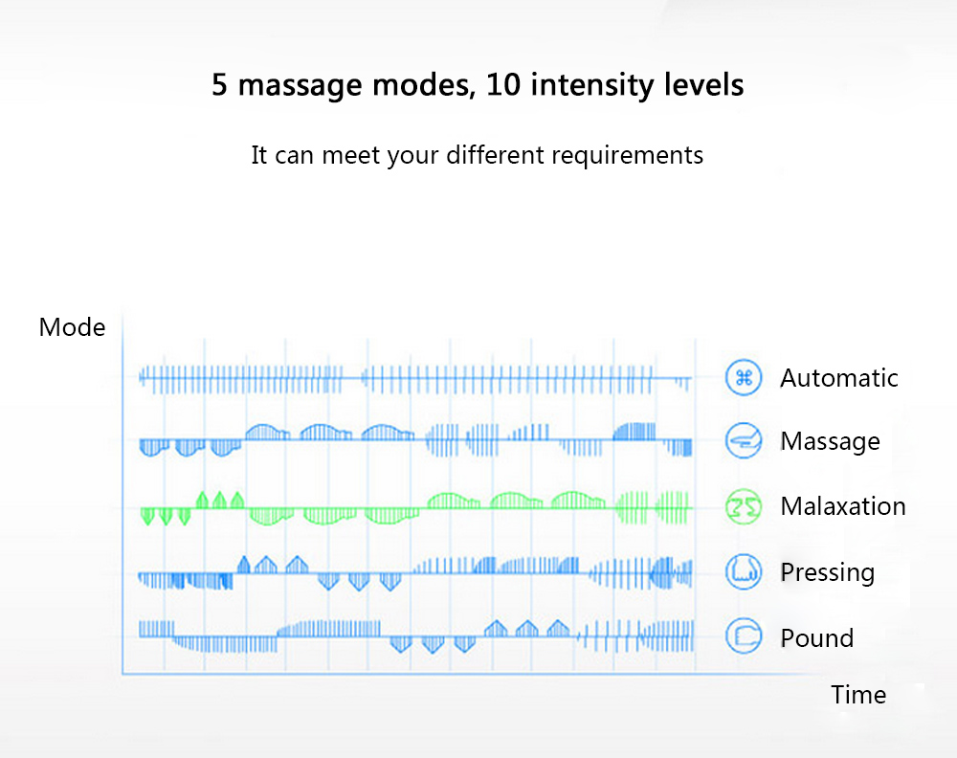Click the Pound label text
The height and width of the screenshot is (758, 957).
816,638
